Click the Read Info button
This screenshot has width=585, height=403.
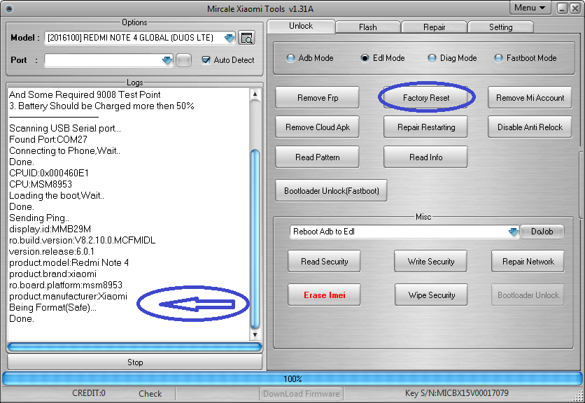click(426, 157)
